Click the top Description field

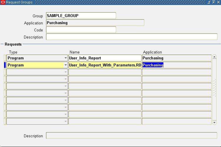tap(132, 37)
